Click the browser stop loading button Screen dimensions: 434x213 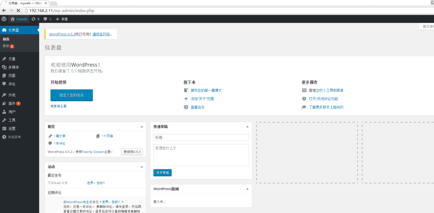point(18,11)
